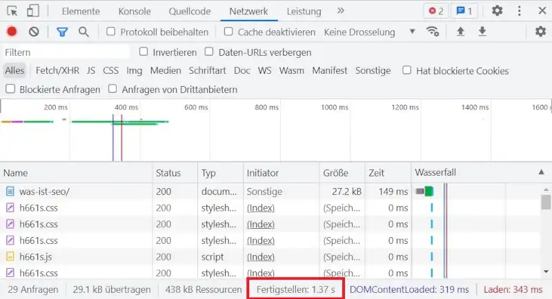This screenshot has width=552, height=299.
Task: Filter requests by Manifest
Action: click(330, 71)
